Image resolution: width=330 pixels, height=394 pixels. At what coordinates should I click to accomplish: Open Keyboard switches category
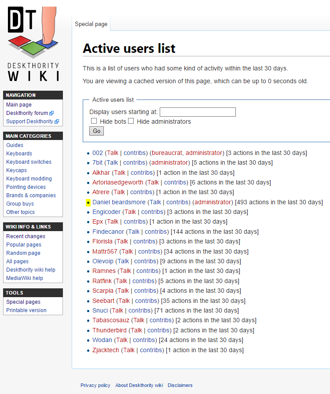[x=29, y=162]
